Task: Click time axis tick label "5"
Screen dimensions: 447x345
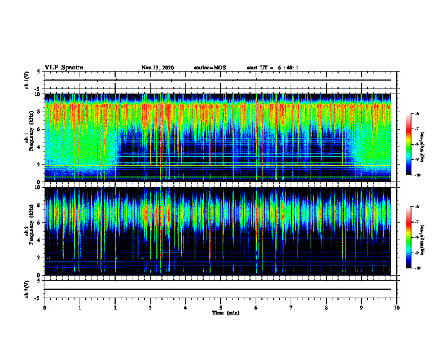Action: point(221,308)
